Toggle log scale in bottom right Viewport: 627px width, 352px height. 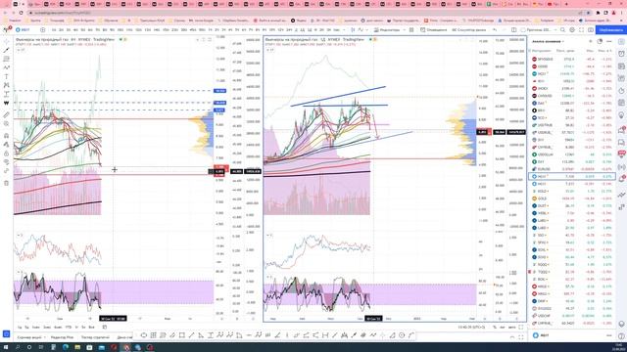(503, 328)
